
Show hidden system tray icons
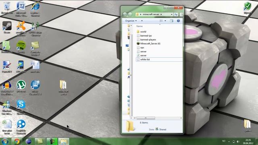tap(229, 141)
